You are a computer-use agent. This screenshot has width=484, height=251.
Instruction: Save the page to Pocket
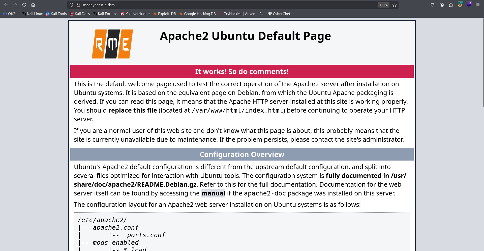tap(433, 5)
